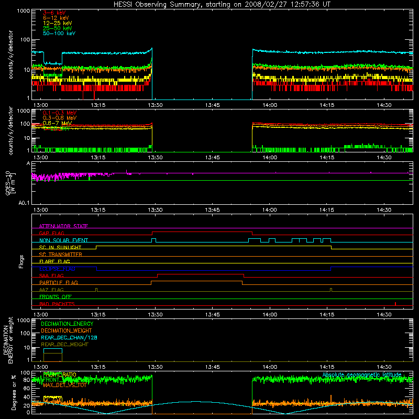
Task: Click the ECLIPSE_FLAG label
Action: click(x=57, y=269)
